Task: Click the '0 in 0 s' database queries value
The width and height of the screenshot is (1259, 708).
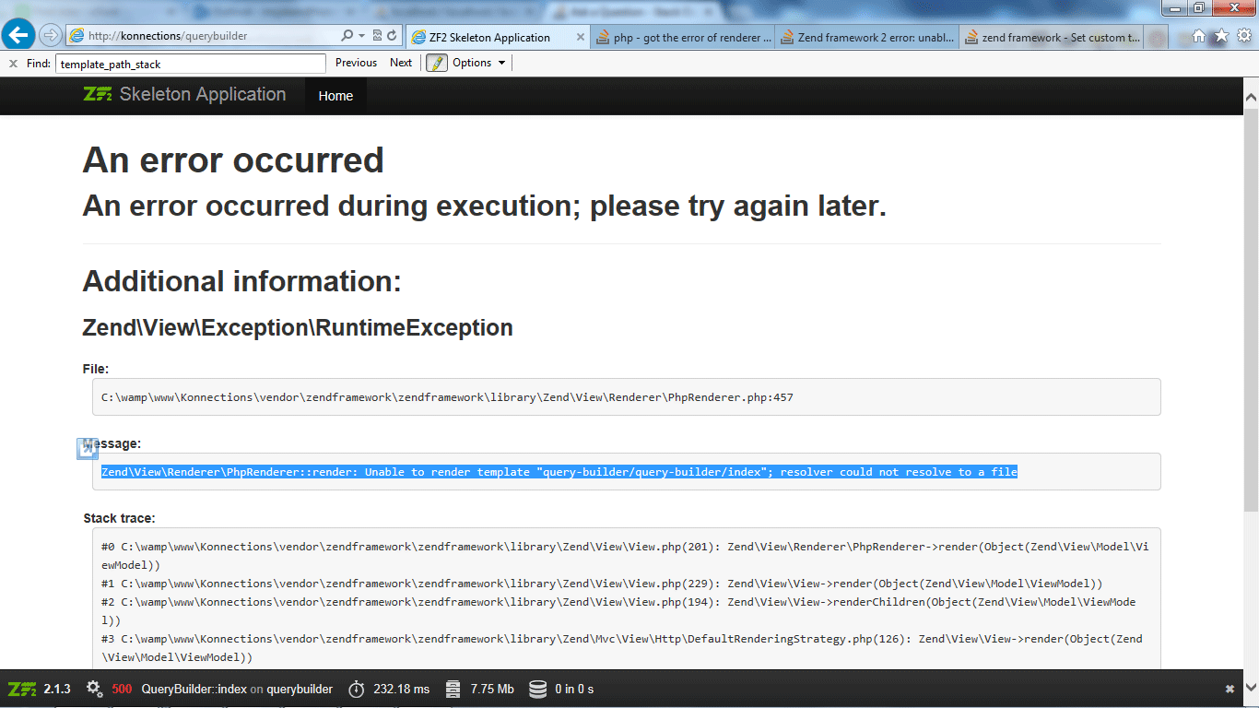Action: [574, 689]
